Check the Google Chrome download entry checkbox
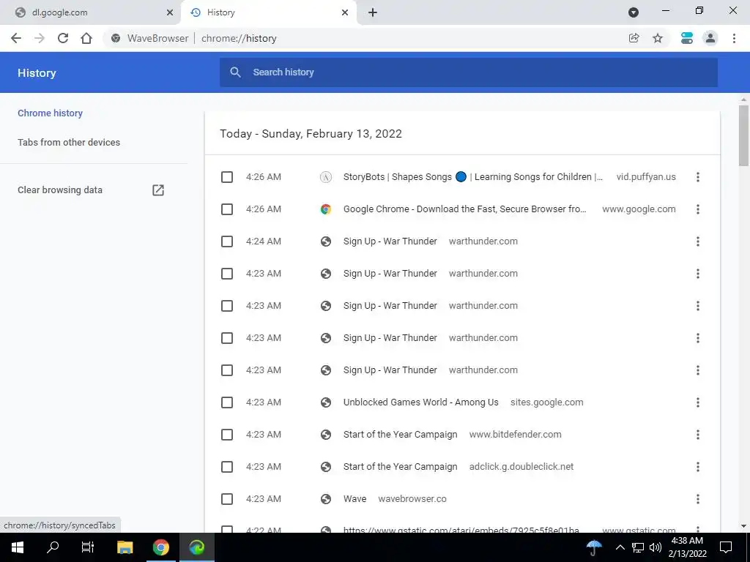The width and height of the screenshot is (750, 562). pyautogui.click(x=227, y=209)
